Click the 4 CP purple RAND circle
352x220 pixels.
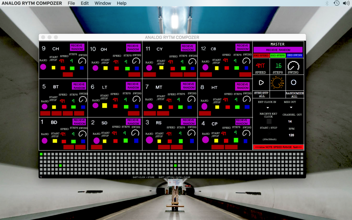coord(205,140)
